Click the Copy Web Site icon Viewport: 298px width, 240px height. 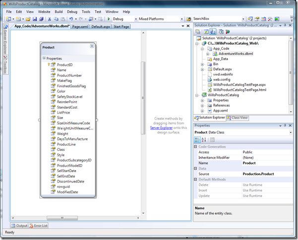coord(221,32)
